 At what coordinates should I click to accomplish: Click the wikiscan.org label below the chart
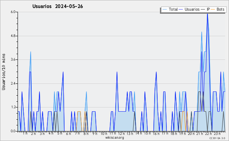click(x=114, y=138)
